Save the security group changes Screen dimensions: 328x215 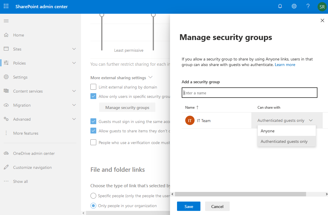pos(188,206)
